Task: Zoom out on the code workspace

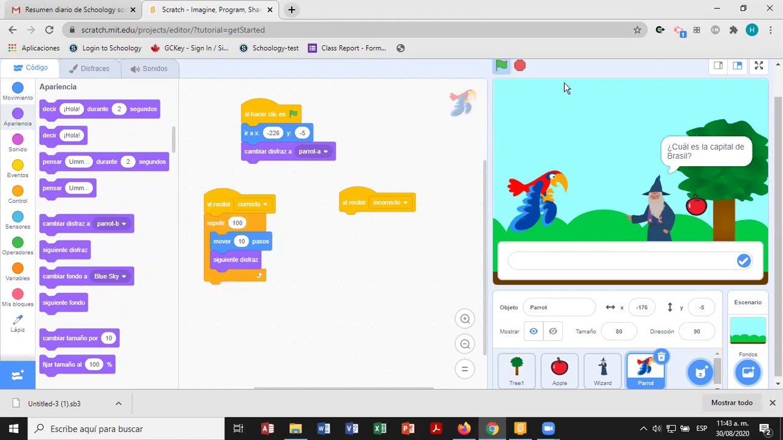Action: point(465,344)
